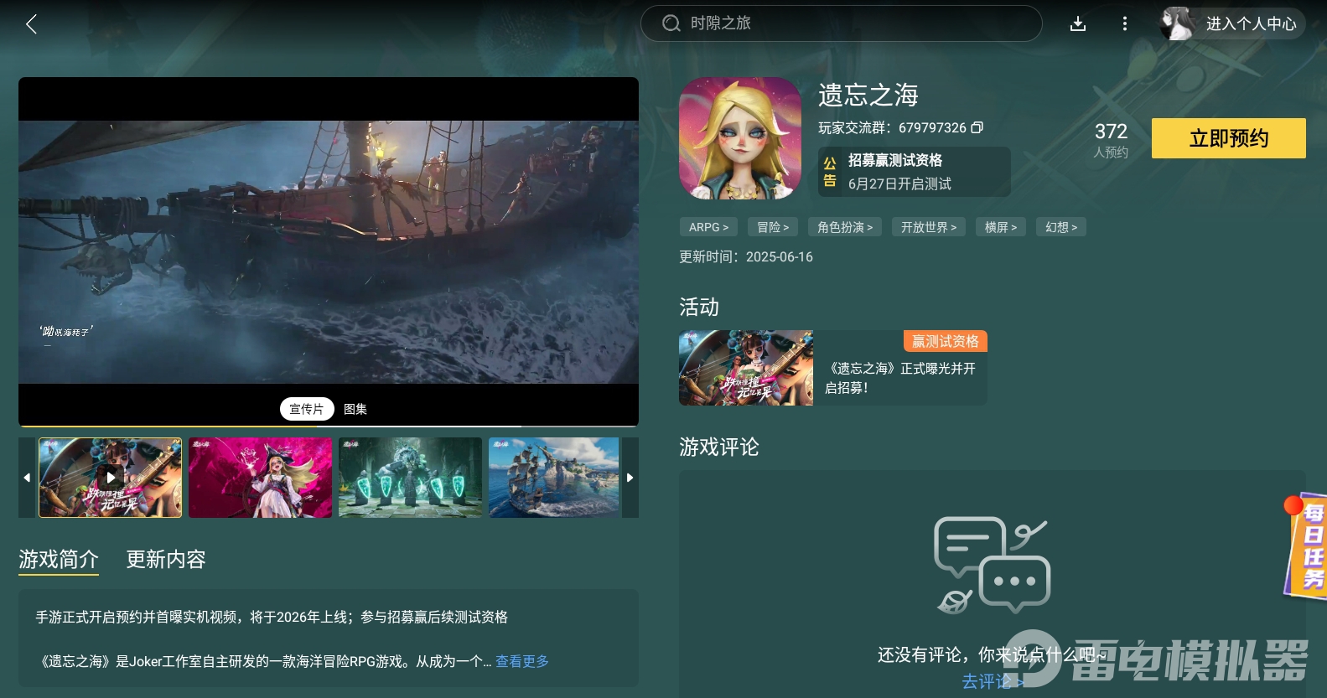Open 进入个人中心

pyautogui.click(x=1251, y=23)
